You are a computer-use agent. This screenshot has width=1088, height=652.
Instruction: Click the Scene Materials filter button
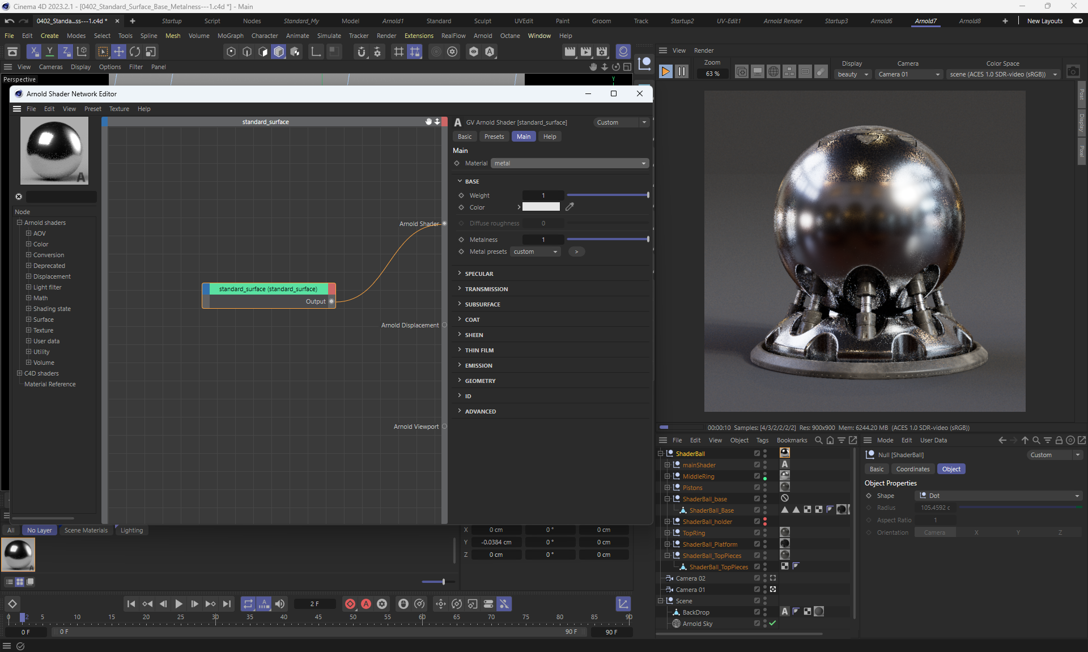(x=86, y=530)
